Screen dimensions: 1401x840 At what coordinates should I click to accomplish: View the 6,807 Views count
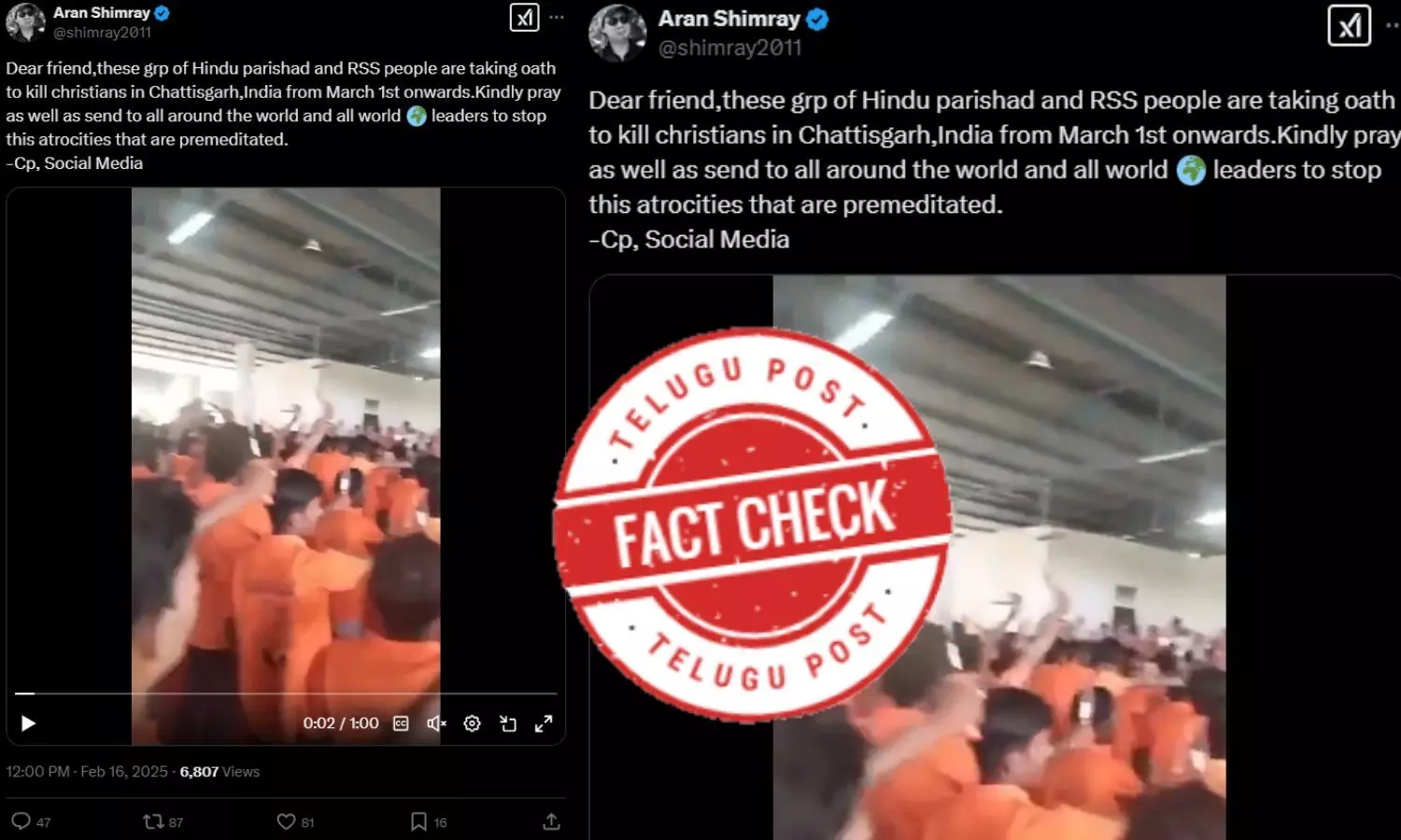tap(219, 772)
